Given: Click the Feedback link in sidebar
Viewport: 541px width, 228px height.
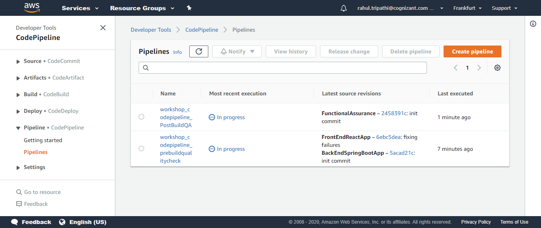Looking at the screenshot, I should [36, 204].
